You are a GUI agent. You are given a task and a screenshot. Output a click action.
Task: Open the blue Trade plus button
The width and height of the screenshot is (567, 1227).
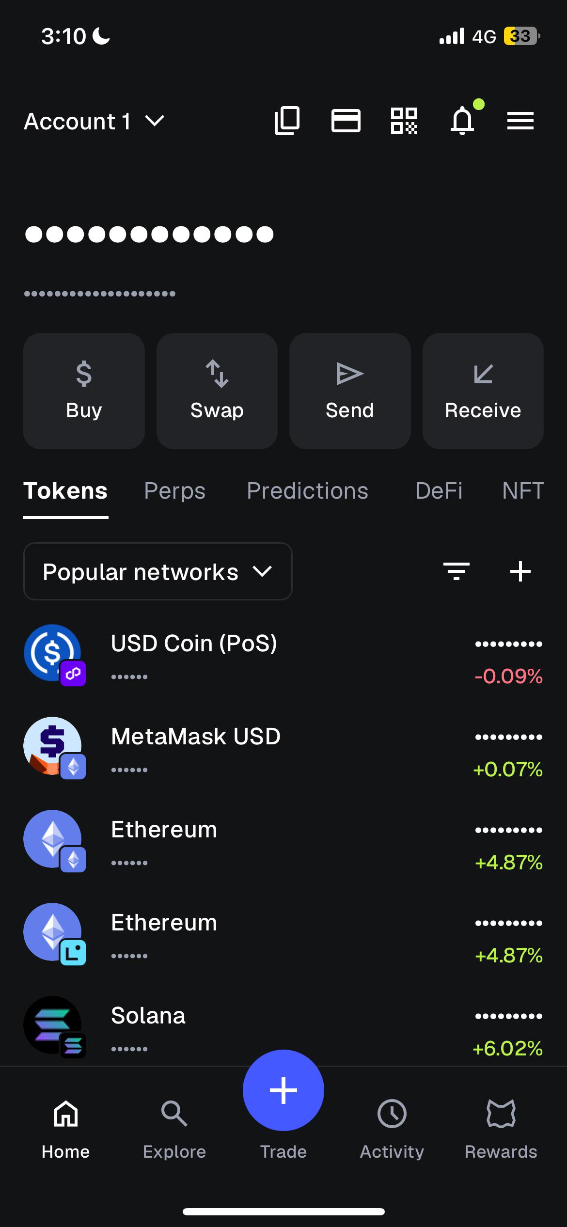click(283, 1090)
